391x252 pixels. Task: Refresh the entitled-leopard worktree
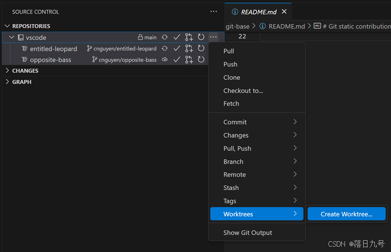coord(201,48)
